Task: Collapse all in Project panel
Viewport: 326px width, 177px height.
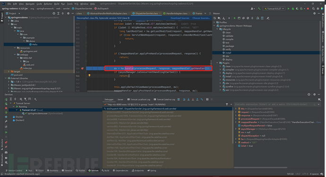Action: (x=62, y=13)
